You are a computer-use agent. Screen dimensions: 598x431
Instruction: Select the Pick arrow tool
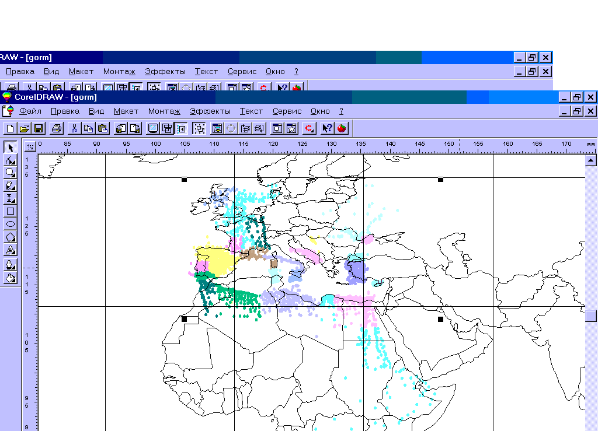(11, 147)
